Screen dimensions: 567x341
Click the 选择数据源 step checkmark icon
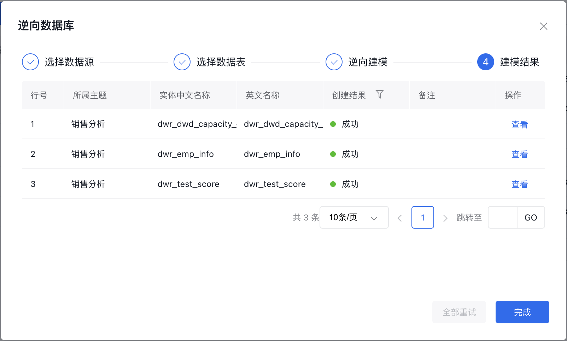click(30, 62)
